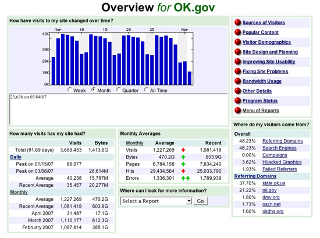Click the last short bar in the chart
This screenshot has height=238, width=320.
click(190, 78)
